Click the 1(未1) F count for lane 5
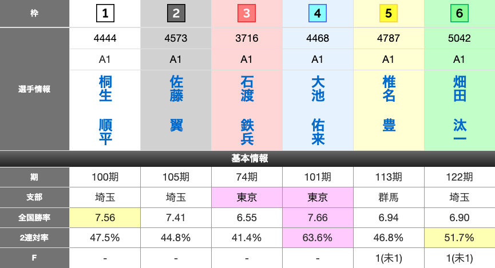 point(389,258)
